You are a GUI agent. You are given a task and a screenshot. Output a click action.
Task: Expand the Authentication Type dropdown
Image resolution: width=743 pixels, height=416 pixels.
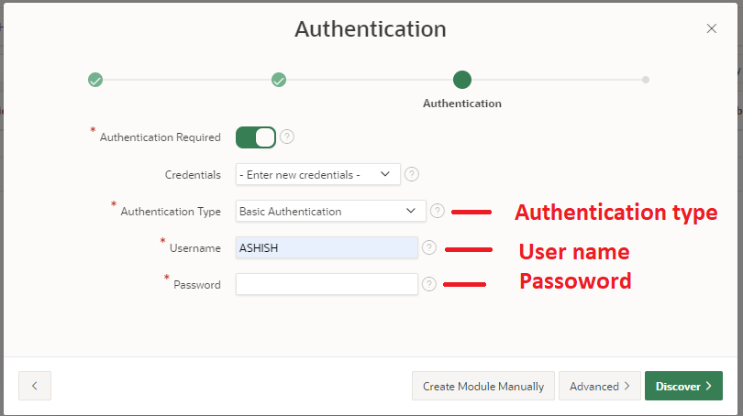[x=330, y=211]
